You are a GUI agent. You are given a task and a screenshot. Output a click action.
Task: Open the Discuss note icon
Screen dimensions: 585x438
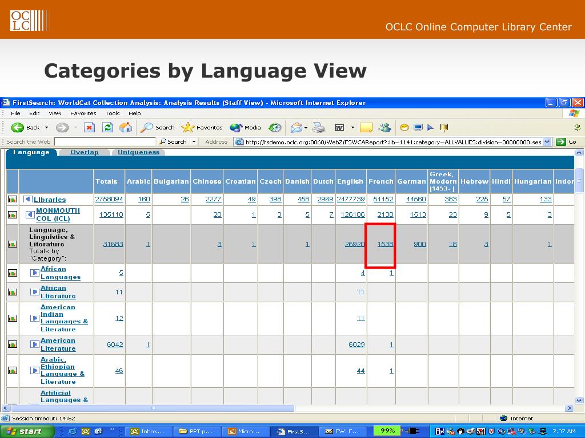pos(366,128)
